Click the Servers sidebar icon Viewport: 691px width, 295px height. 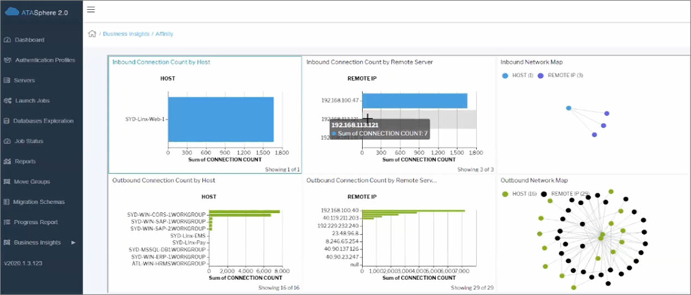7,81
